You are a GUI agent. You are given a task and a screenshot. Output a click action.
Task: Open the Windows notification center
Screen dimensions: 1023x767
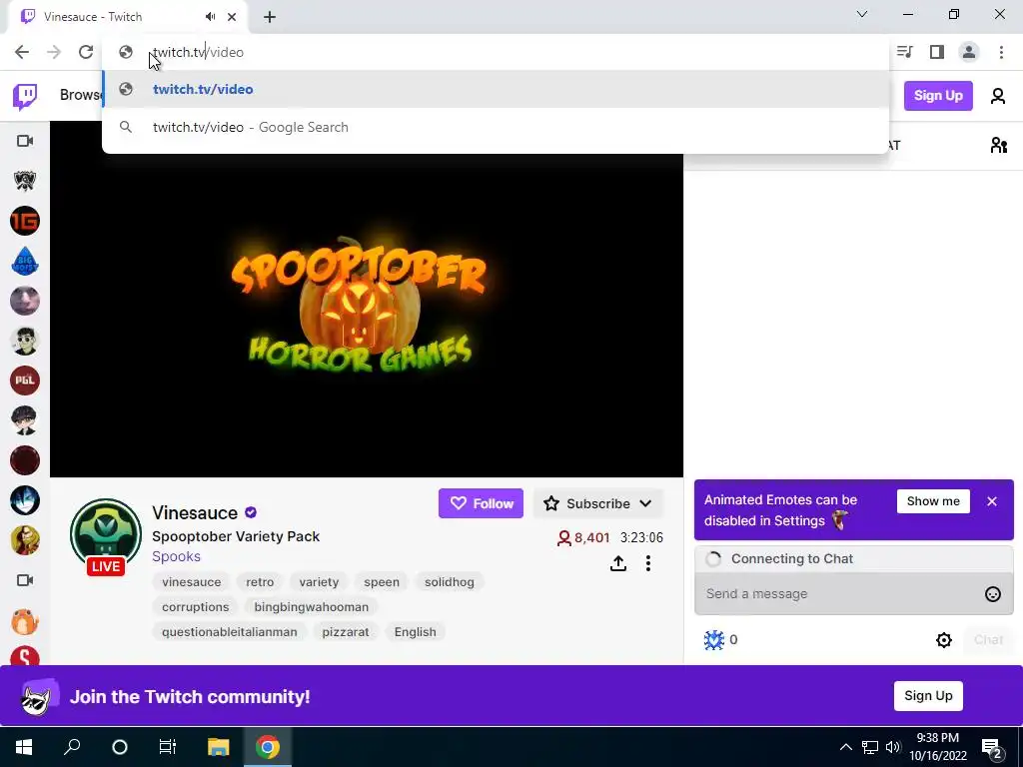[x=992, y=748]
